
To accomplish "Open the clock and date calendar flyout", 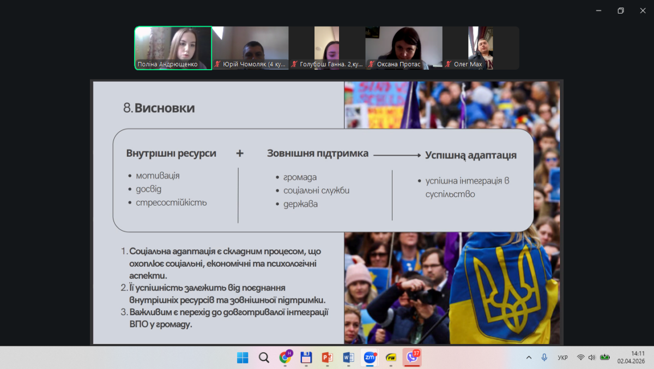I will click(631, 357).
